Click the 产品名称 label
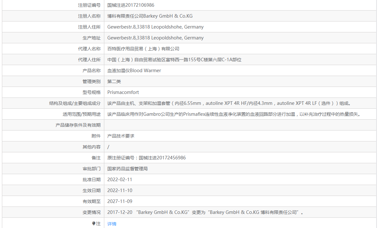The height and width of the screenshot is (228, 379). coord(91,71)
